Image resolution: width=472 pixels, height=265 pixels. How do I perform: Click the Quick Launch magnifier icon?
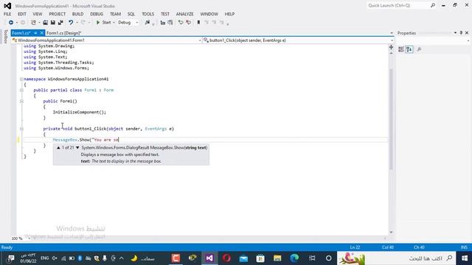(433, 5)
